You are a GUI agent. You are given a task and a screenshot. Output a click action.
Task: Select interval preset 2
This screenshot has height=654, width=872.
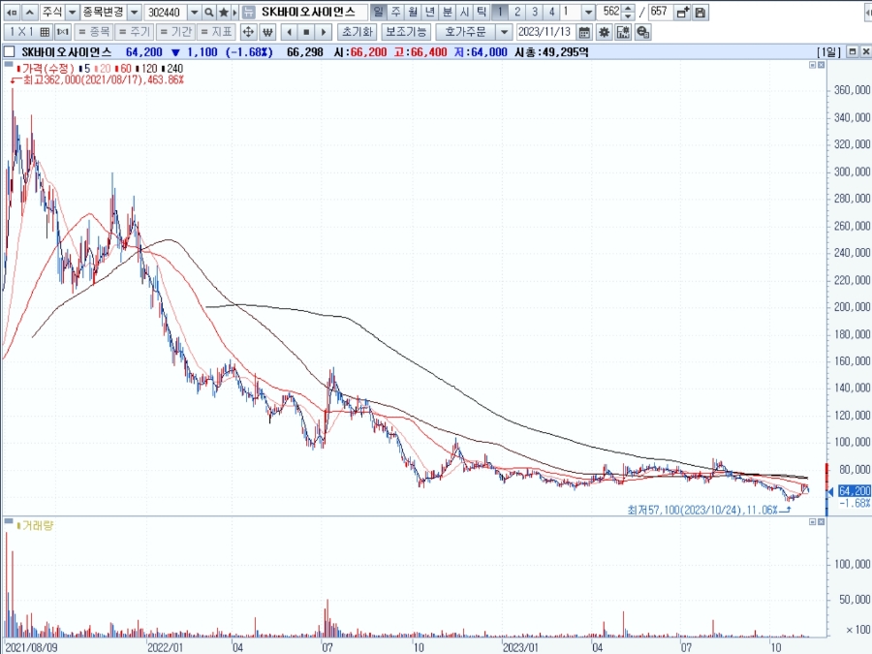(x=517, y=12)
